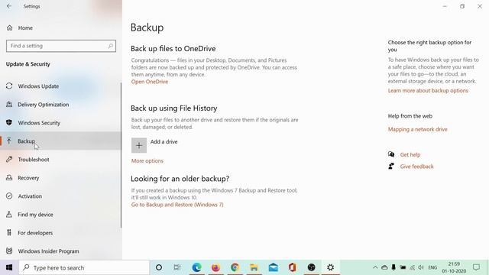Click the plus button to add a drive
489x275 pixels.
coord(139,146)
